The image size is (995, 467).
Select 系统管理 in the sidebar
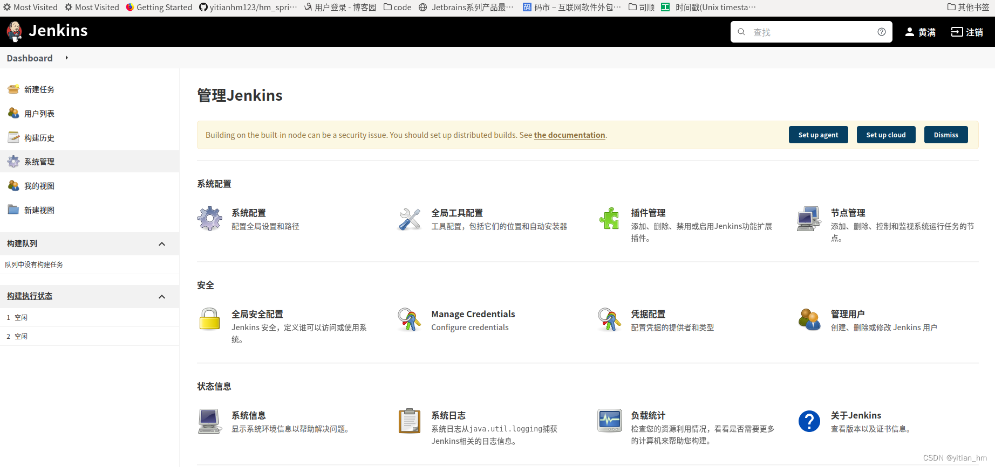coord(39,162)
